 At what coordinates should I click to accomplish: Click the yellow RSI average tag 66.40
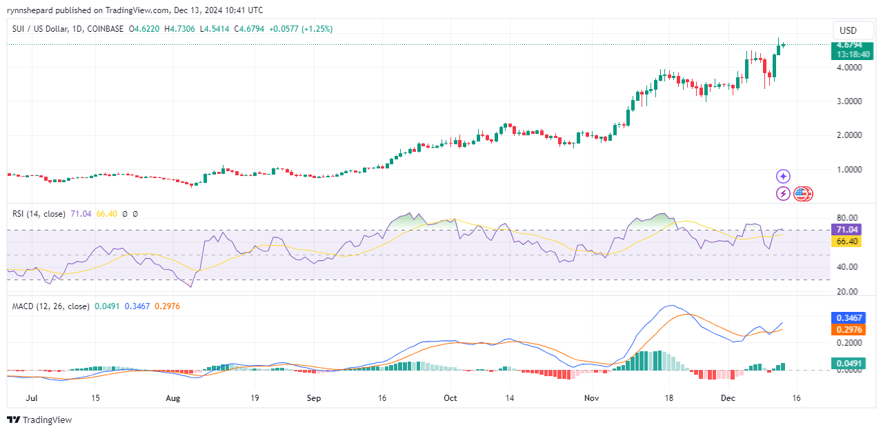(846, 242)
